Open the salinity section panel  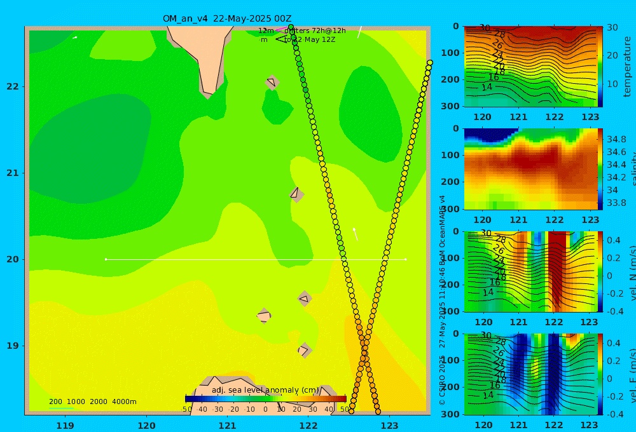pyautogui.click(x=530, y=169)
